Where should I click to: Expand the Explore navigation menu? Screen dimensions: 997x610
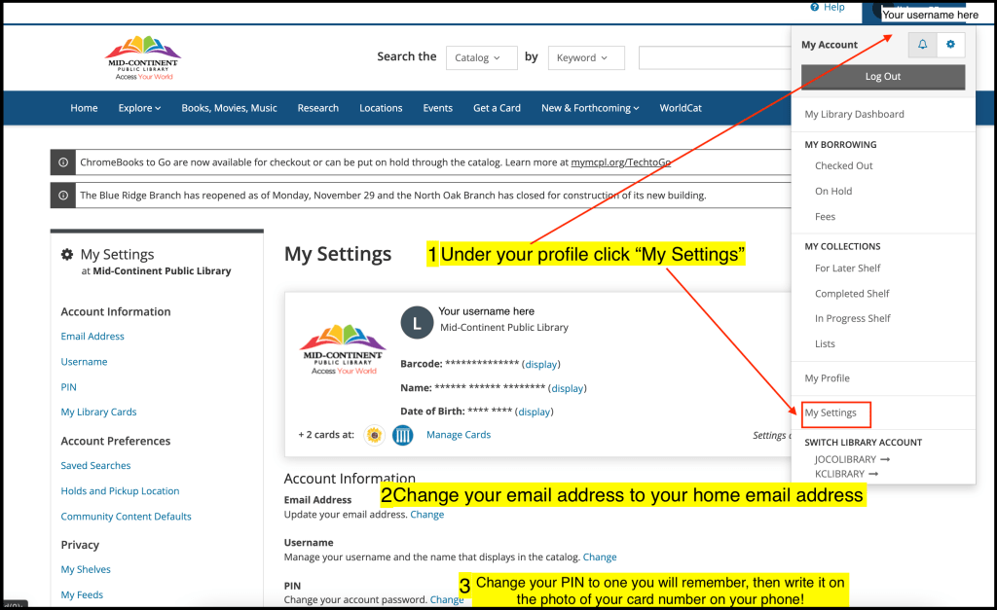point(139,108)
